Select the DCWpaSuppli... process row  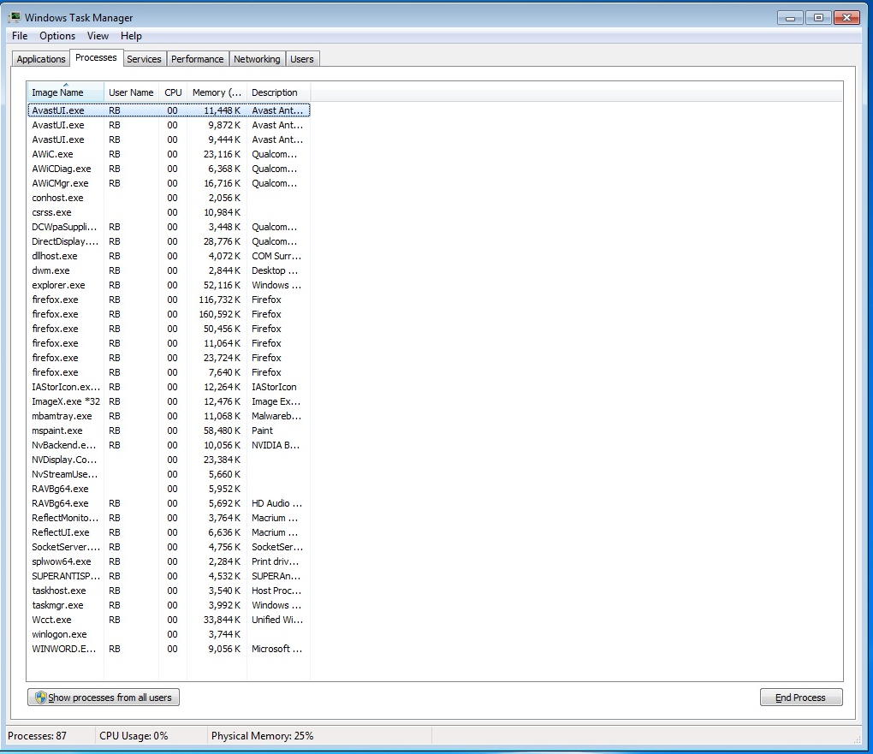(x=169, y=227)
